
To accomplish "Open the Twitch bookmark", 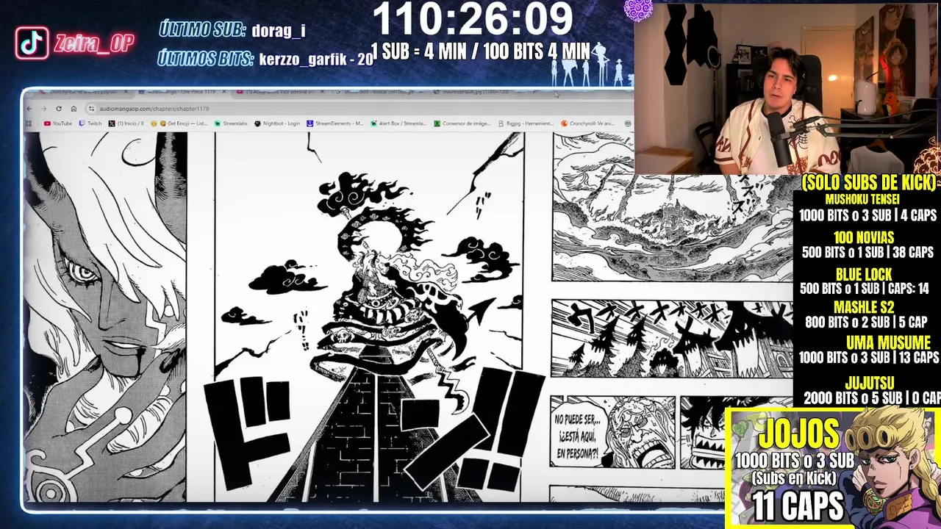I will [90, 123].
